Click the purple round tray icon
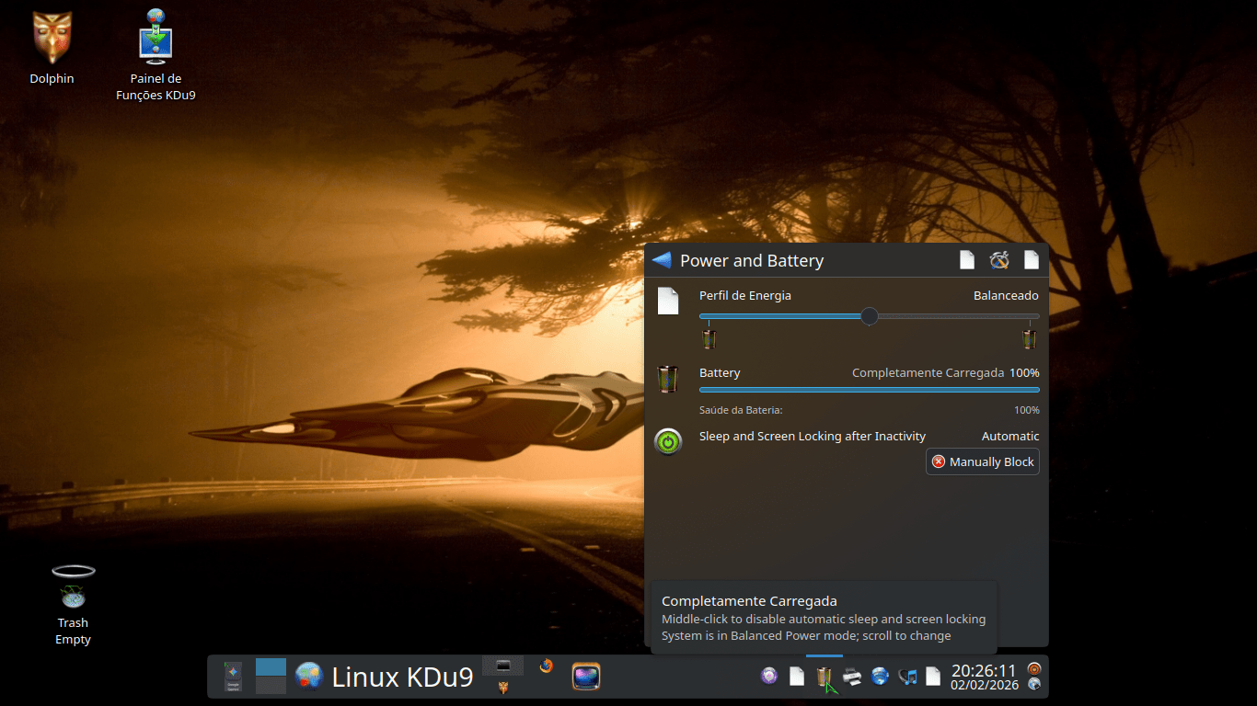This screenshot has height=706, width=1257. 769,678
